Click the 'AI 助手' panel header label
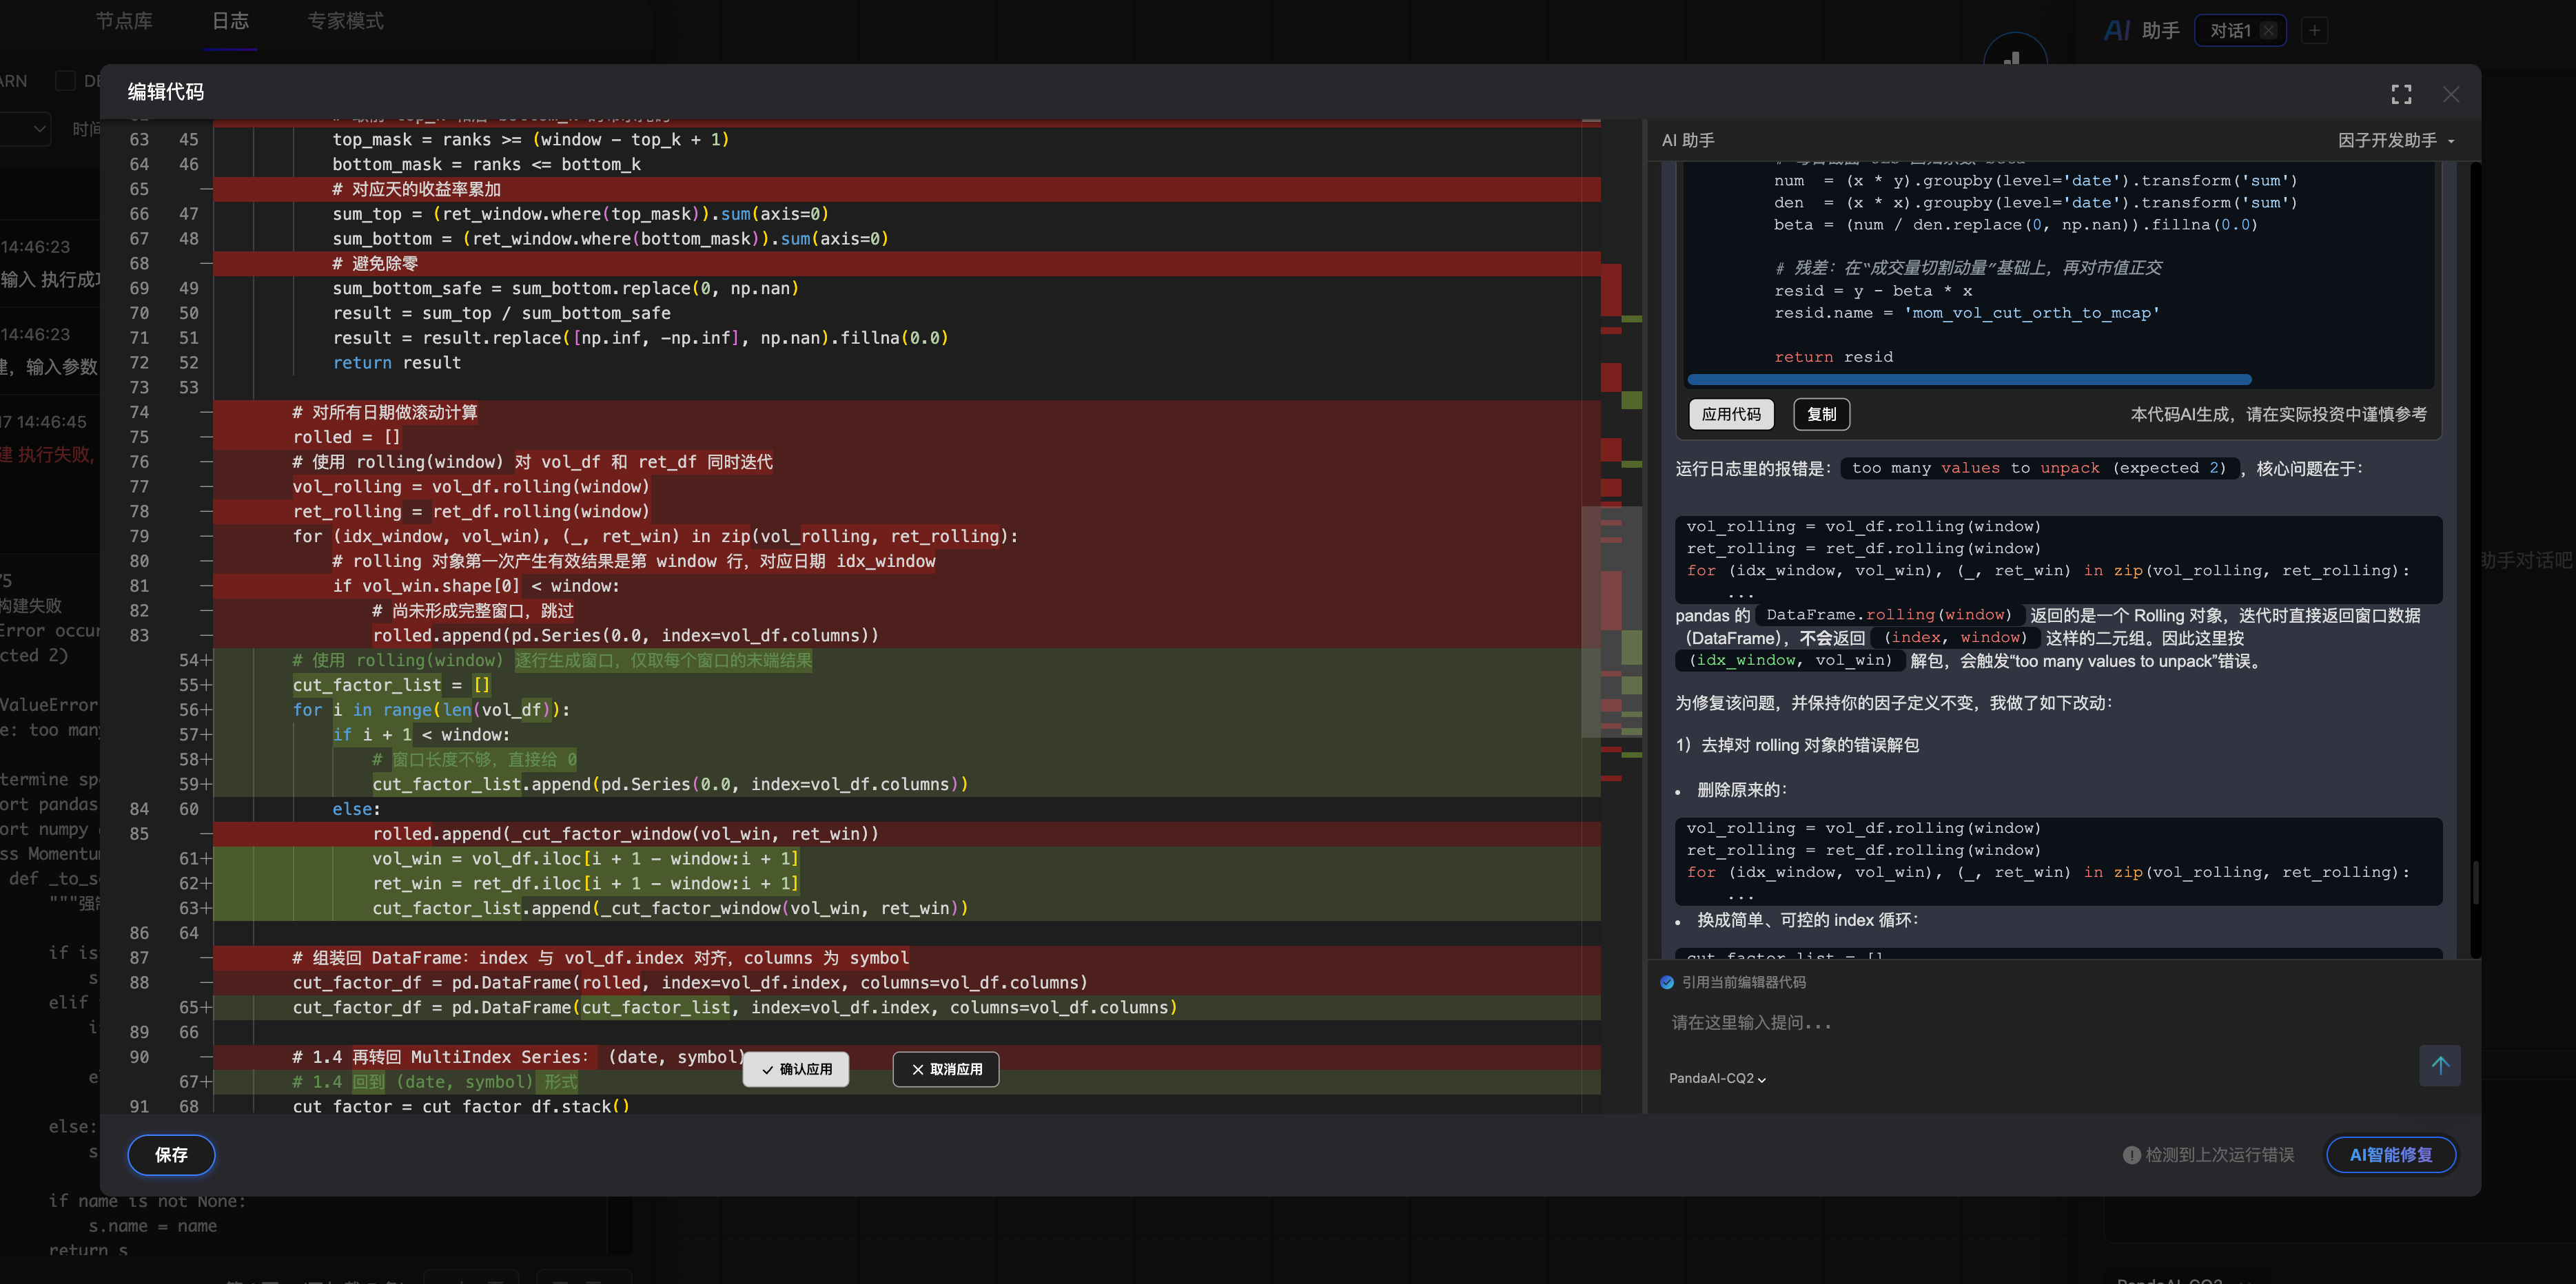This screenshot has width=2576, height=1284. 1688,140
